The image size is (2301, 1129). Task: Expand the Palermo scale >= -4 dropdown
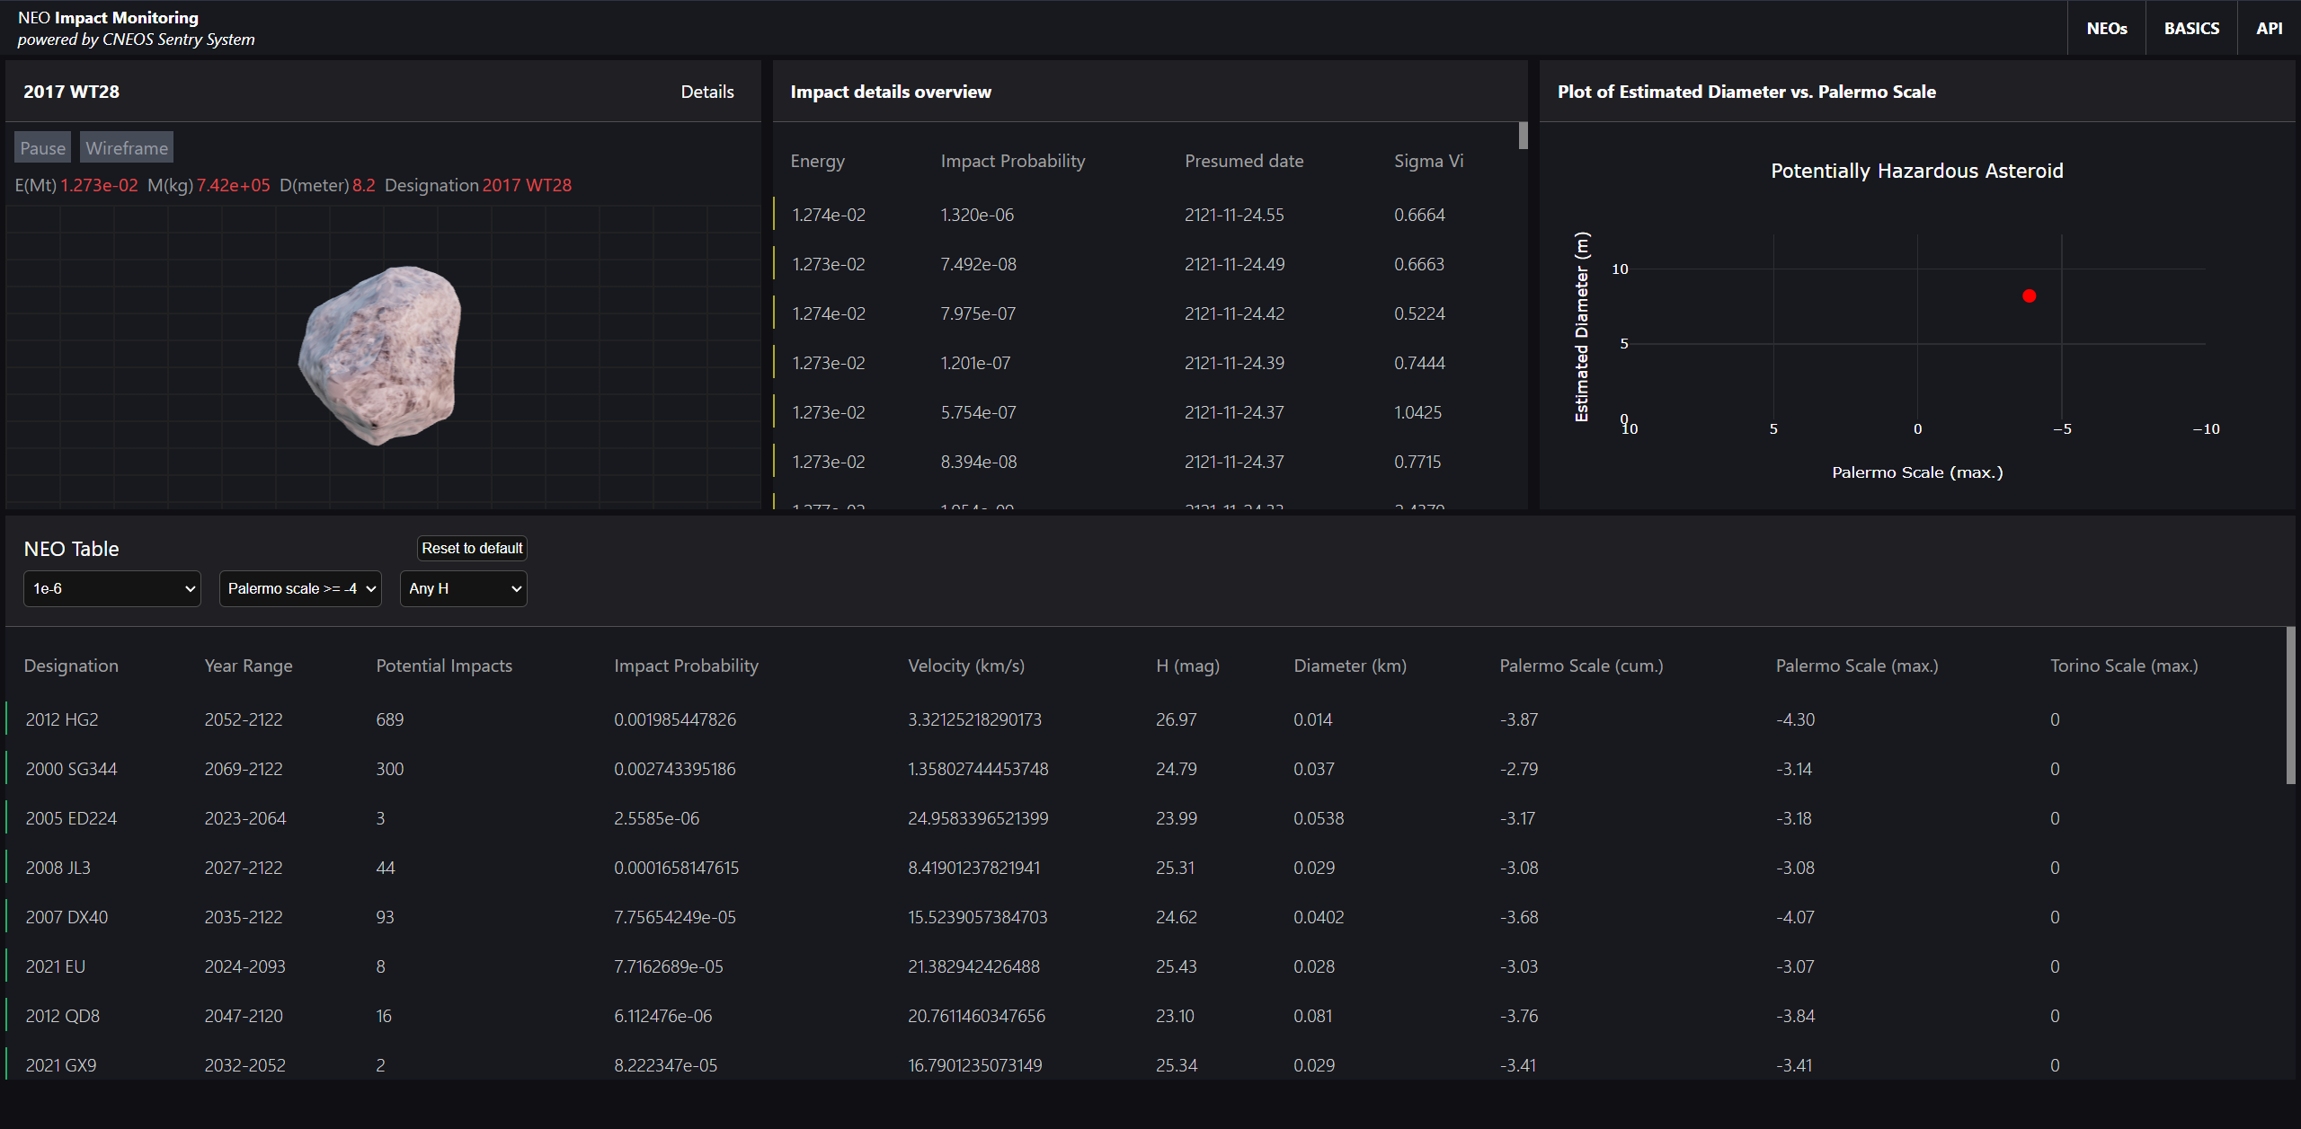[300, 588]
